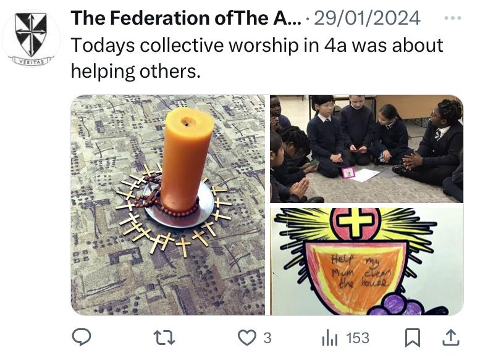This screenshot has width=488, height=356.
Task: View the children sitting in circle photo
Action: coord(367,149)
